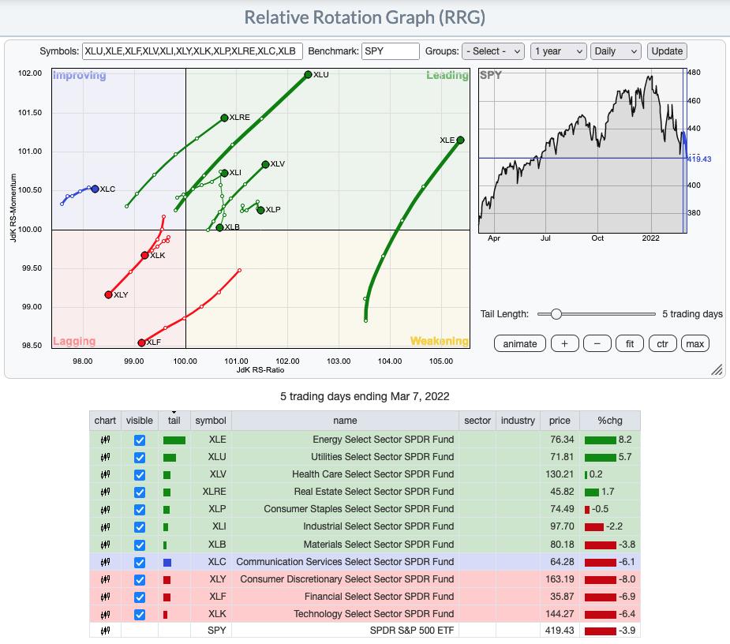Viewport: 730px width, 644px height.
Task: Click Energy Select Sector SPDR Fund name
Action: tap(384, 440)
